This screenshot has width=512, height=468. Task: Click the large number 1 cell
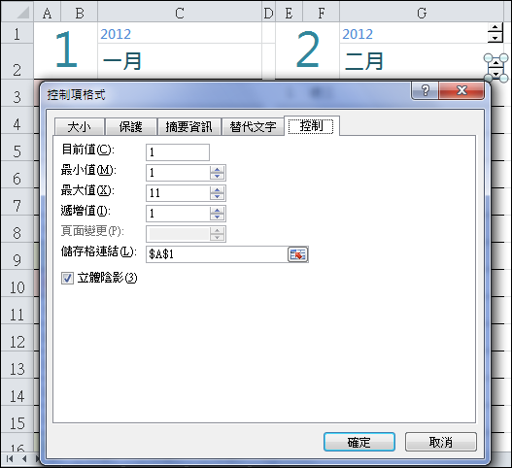pyautogui.click(x=66, y=50)
